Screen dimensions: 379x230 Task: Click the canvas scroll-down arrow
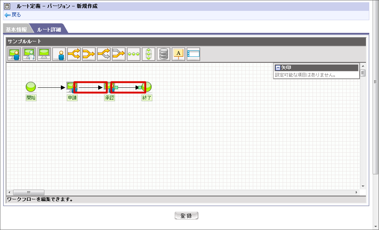click(x=363, y=186)
